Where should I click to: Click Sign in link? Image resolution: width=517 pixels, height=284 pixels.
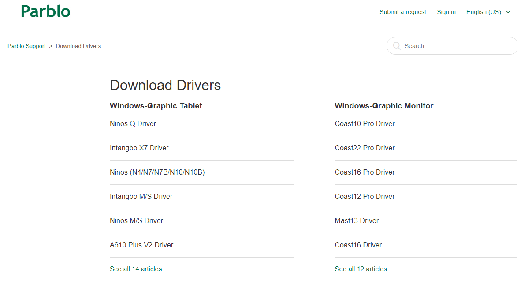(446, 12)
